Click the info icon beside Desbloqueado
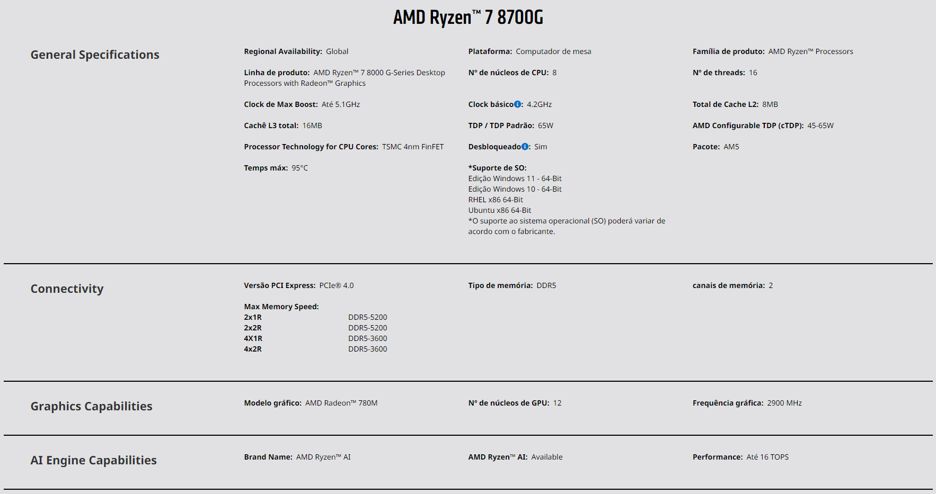This screenshot has height=494, width=936. [x=525, y=147]
